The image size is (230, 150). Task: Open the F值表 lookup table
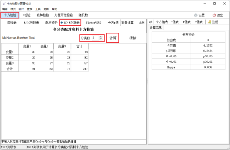186,22
